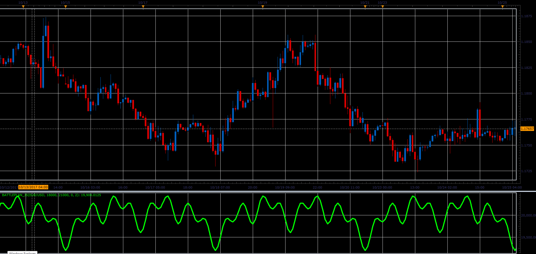Click the 10/21 orange day marker triangle

[365, 7]
